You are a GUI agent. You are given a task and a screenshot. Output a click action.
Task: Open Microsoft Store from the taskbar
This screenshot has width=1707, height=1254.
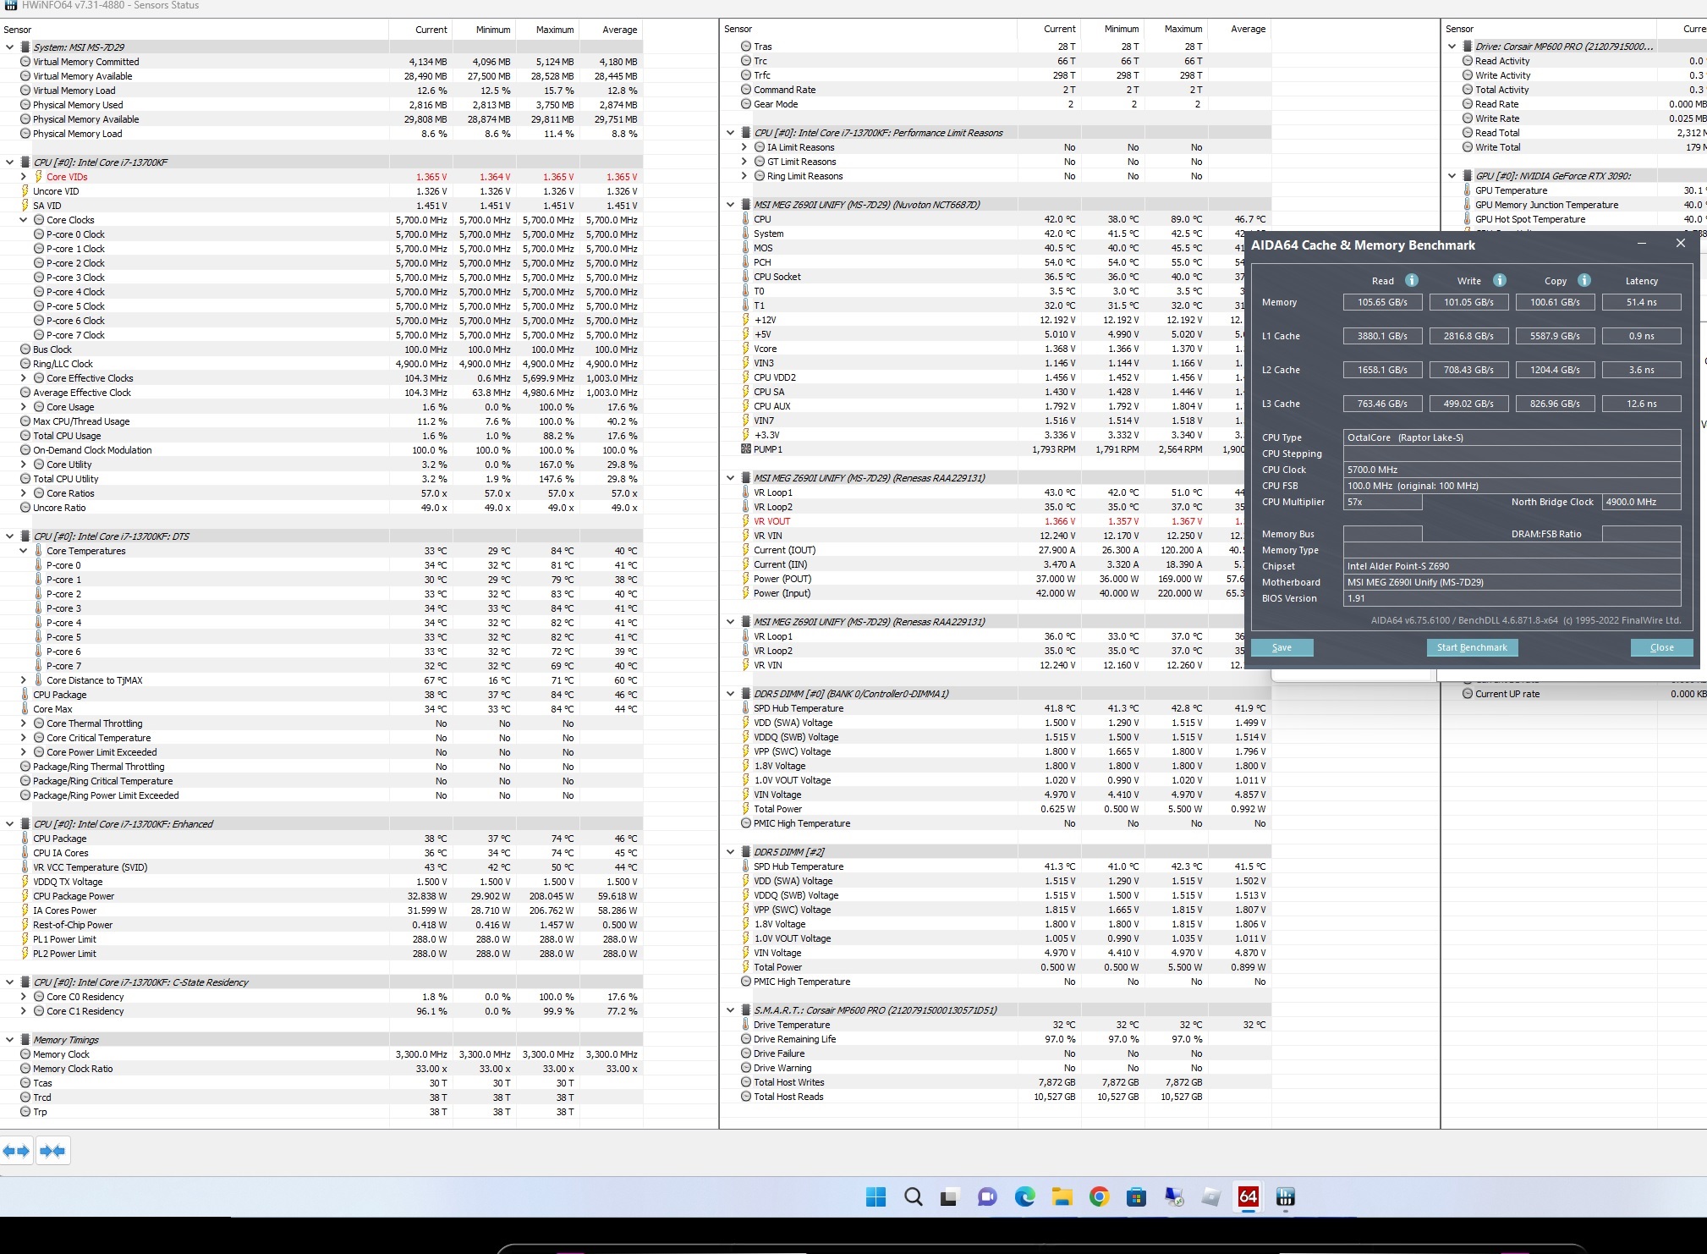(1136, 1196)
